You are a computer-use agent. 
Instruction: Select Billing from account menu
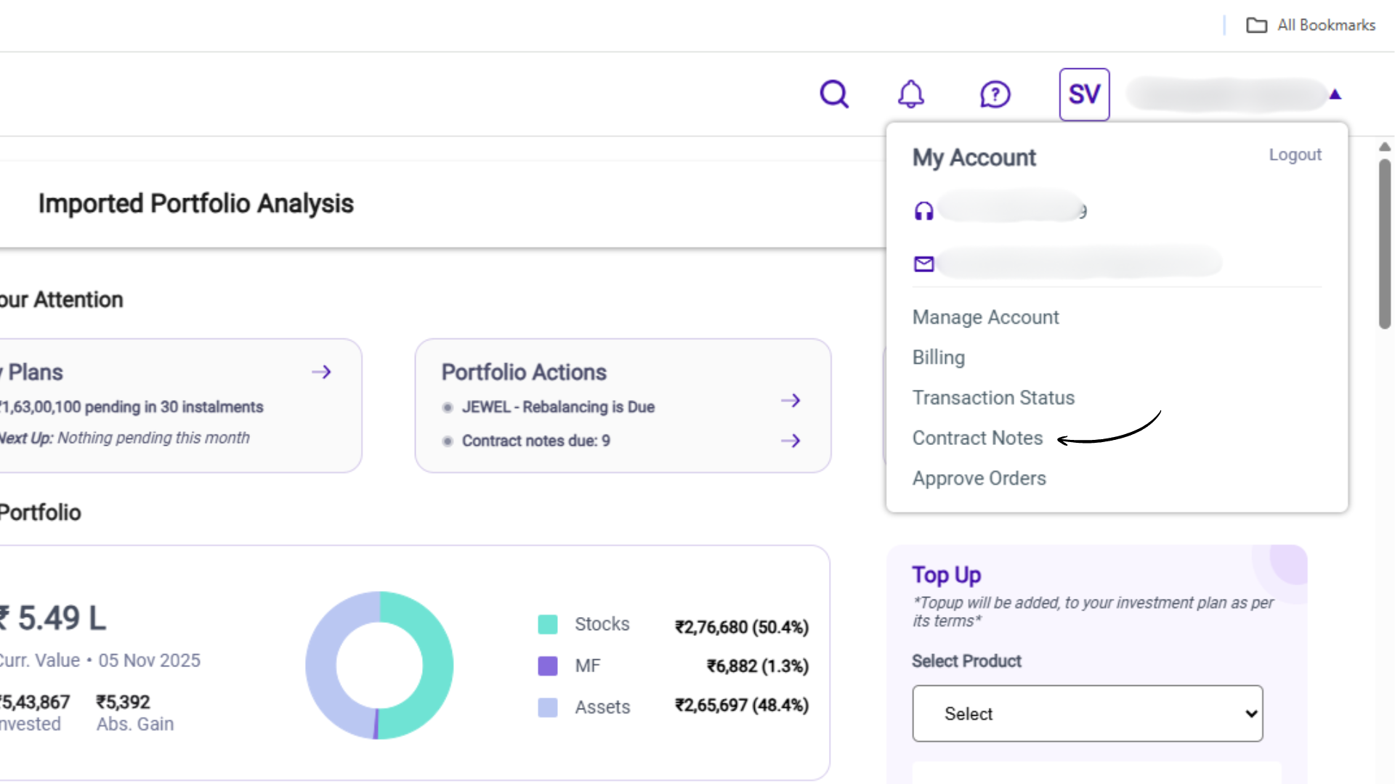tap(938, 357)
